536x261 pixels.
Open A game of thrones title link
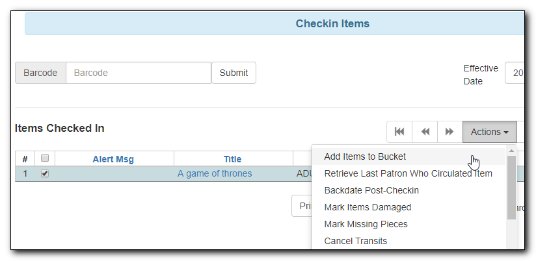tap(215, 173)
